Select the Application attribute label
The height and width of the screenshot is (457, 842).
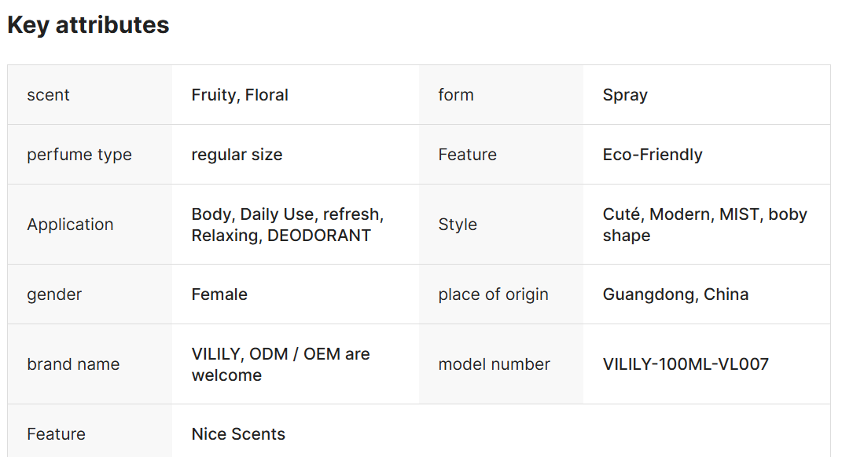tap(70, 225)
